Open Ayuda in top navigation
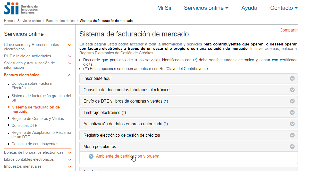This screenshot has width=312, height=171. click(249, 8)
